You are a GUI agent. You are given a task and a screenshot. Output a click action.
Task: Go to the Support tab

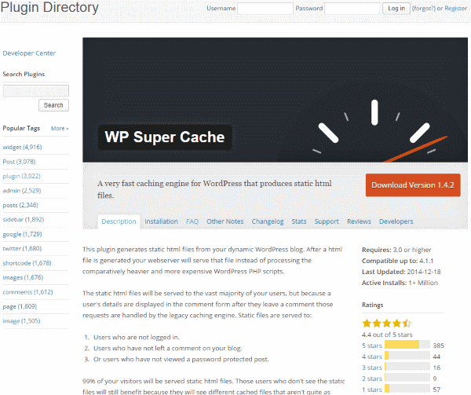tap(327, 221)
